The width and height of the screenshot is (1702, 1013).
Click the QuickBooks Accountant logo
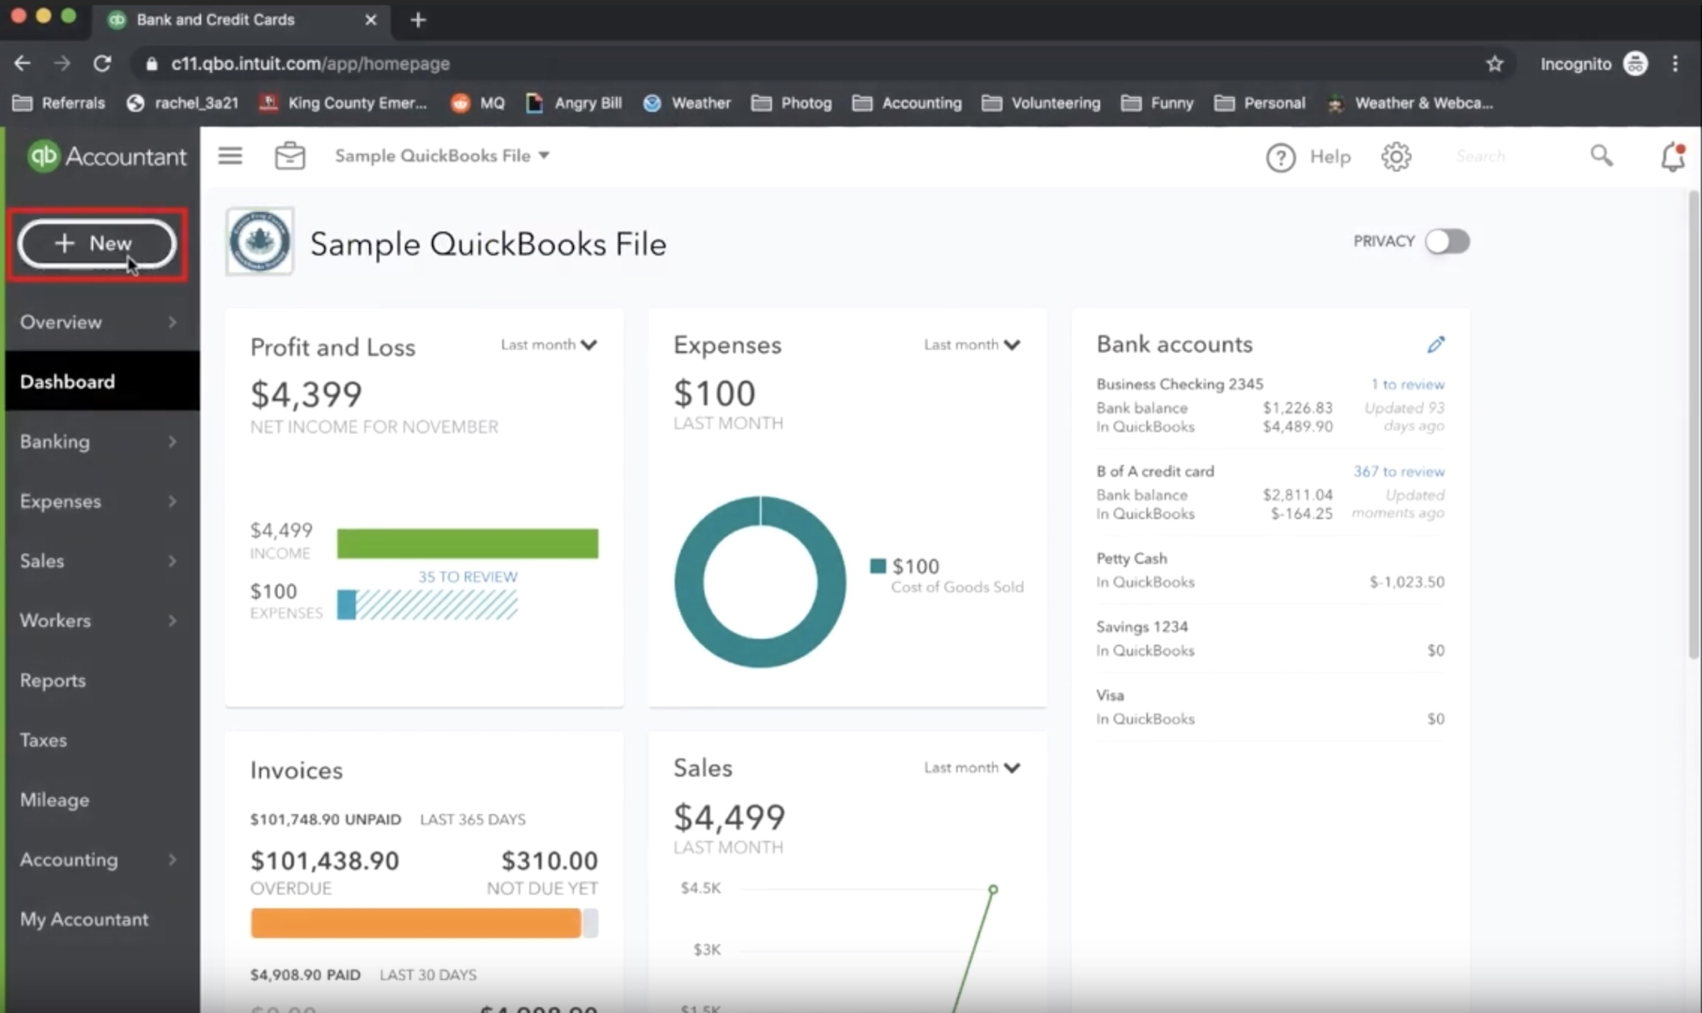tap(106, 156)
